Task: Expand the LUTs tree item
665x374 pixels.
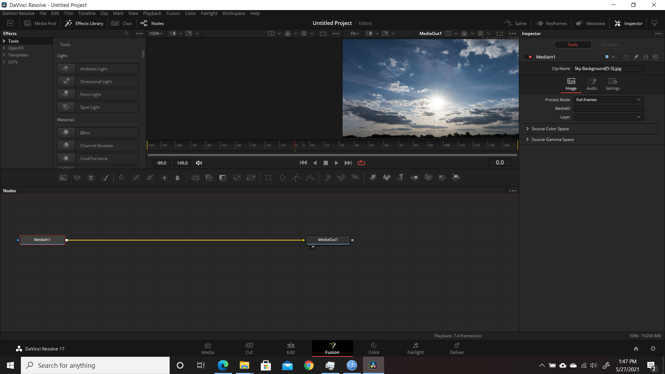Action: [4, 62]
